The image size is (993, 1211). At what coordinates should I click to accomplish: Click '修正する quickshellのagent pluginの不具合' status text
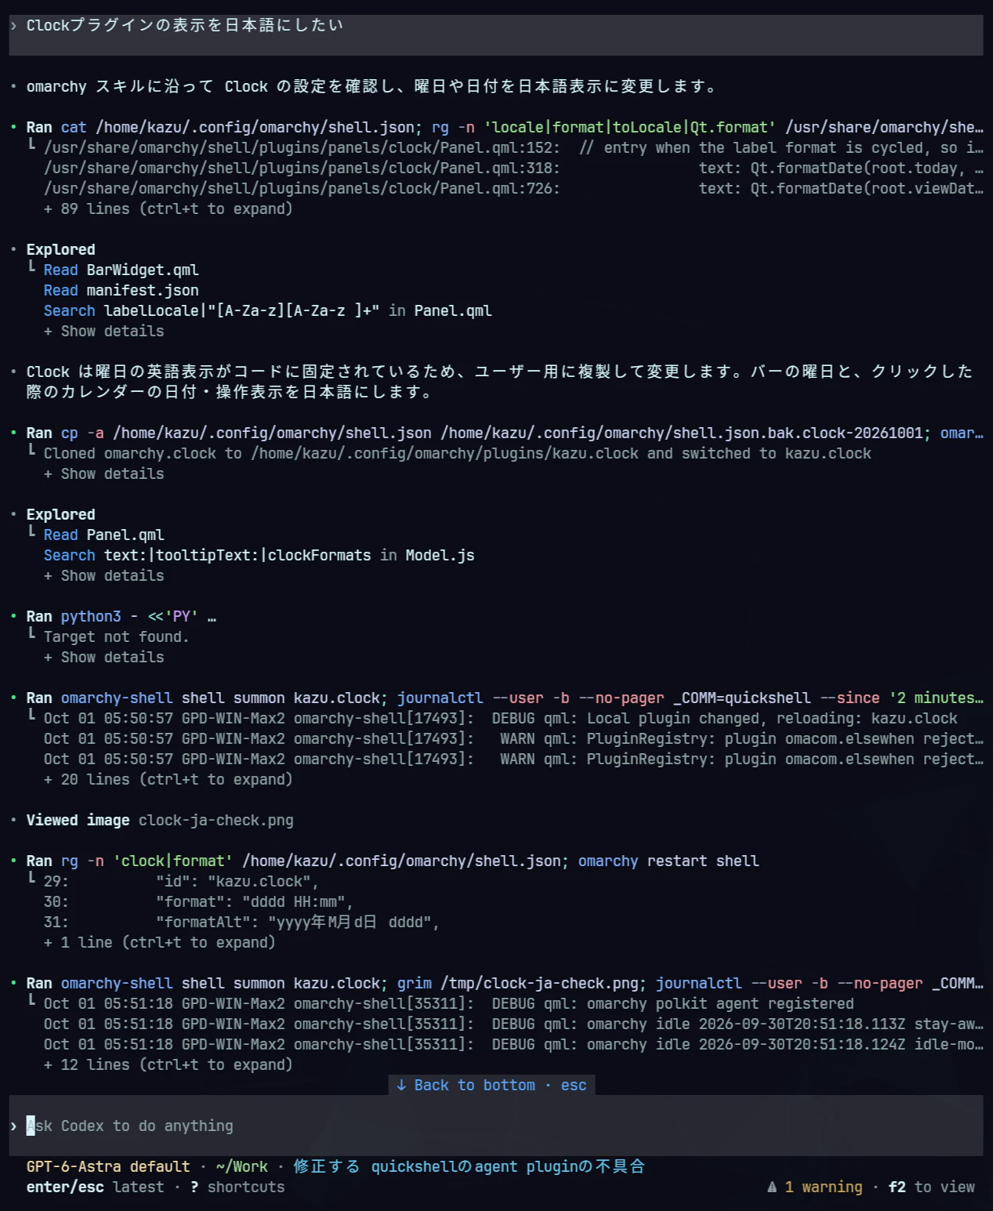[x=469, y=1166]
